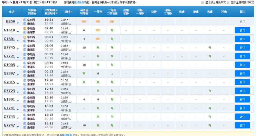The image size is (256, 136).
Task: Click arrival station icon in G1601 row
Action: tap(25, 41)
